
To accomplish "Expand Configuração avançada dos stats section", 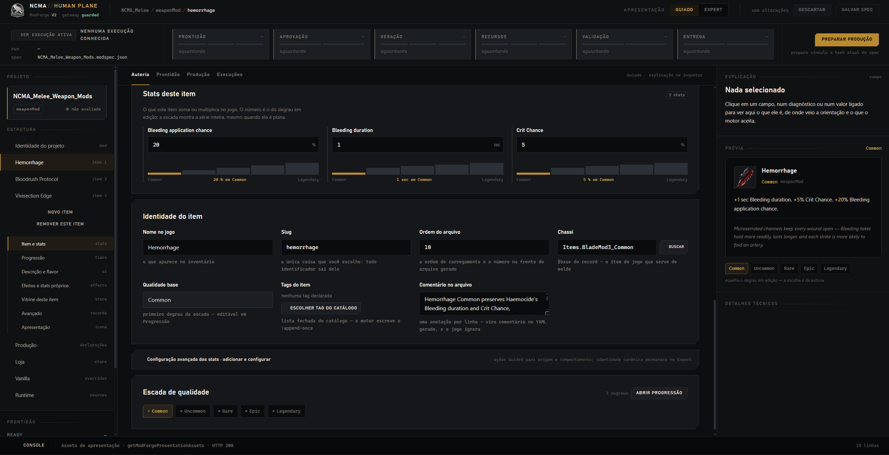I will click(x=415, y=359).
